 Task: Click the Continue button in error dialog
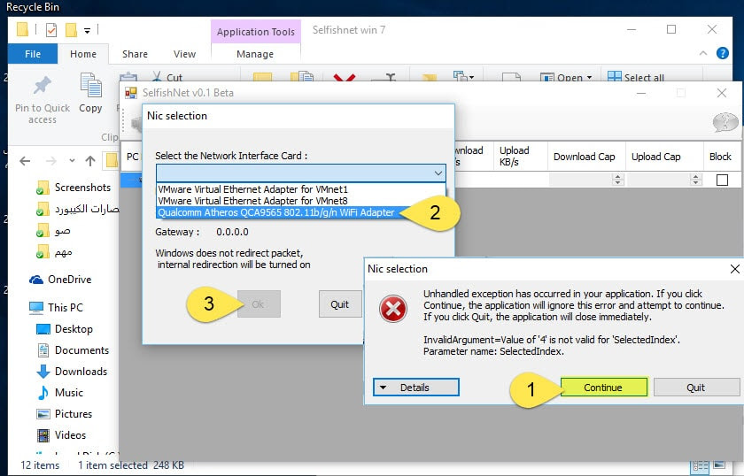pyautogui.click(x=603, y=388)
